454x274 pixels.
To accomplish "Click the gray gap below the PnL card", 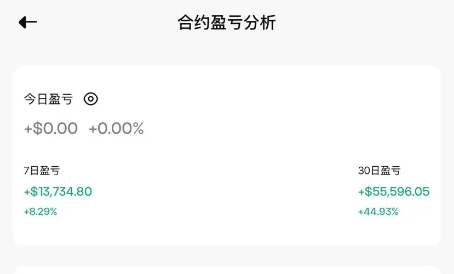I will [x=227, y=256].
